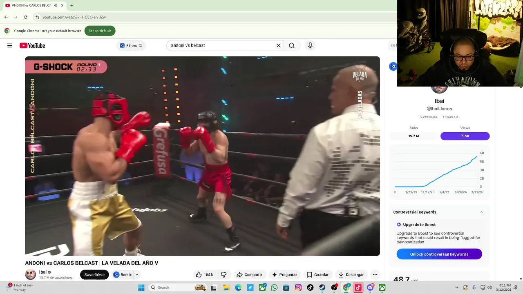Open Instagram from the taskbar
The width and height of the screenshot is (523, 294).
(298, 287)
